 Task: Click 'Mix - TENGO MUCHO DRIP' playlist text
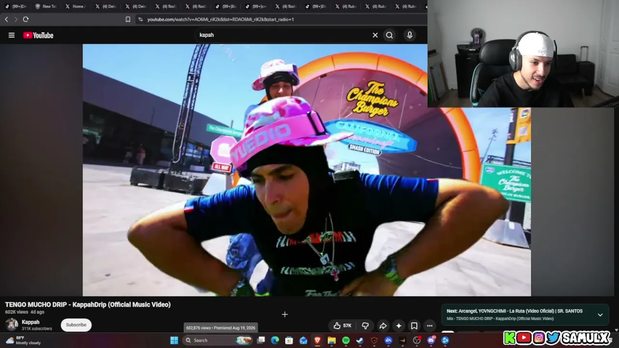[500, 319]
